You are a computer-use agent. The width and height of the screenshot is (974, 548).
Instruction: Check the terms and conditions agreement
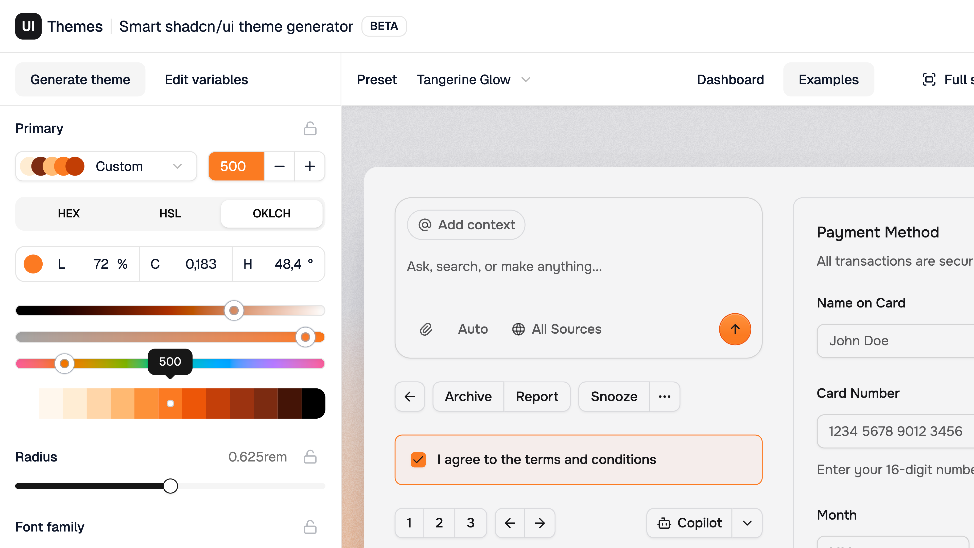418,459
